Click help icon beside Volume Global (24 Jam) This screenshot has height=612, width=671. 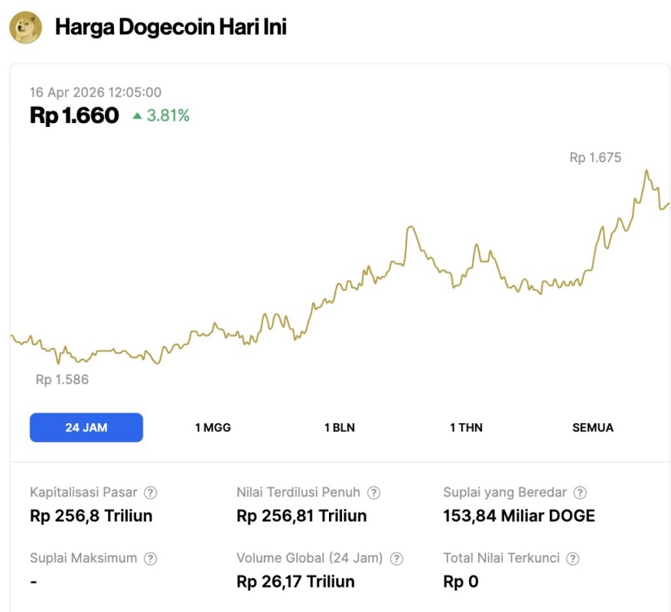396,558
